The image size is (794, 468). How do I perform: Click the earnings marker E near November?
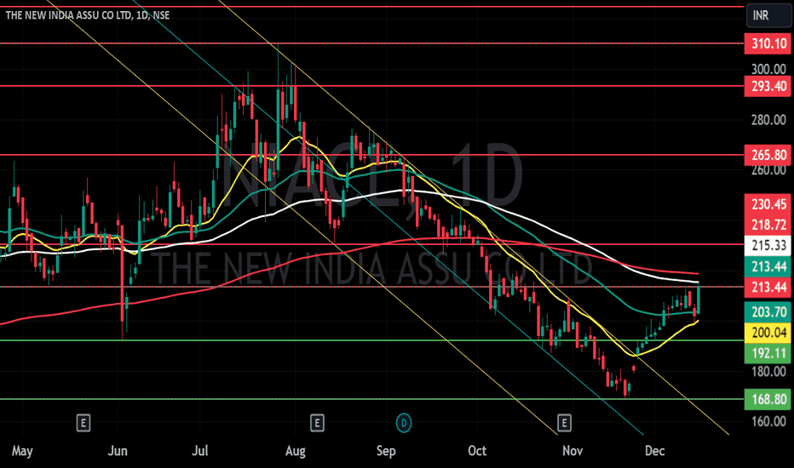tap(564, 422)
